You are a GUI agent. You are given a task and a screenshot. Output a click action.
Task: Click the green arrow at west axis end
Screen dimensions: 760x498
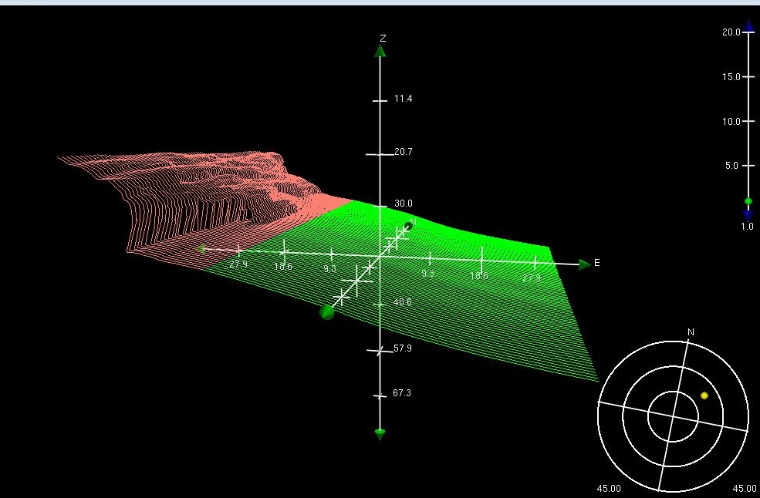[x=202, y=249]
